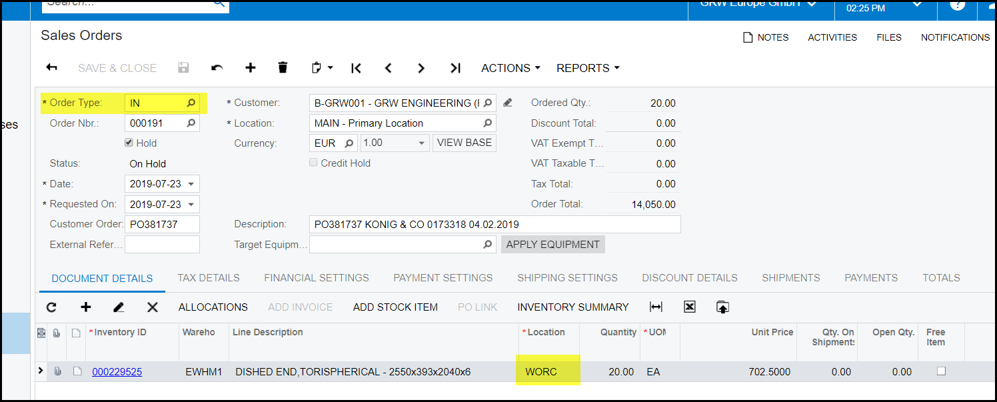Screen dimensions: 997x402
Task: Expand the item row arrow
Action: pyautogui.click(x=41, y=371)
